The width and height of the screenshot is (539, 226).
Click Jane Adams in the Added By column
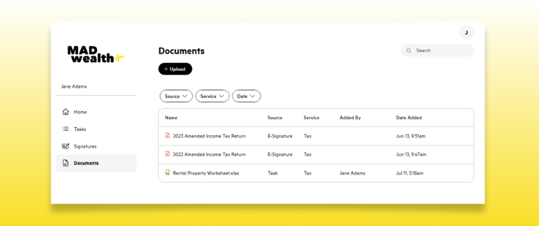point(352,173)
